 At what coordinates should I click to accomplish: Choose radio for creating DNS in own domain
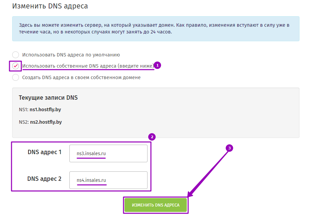point(16,77)
